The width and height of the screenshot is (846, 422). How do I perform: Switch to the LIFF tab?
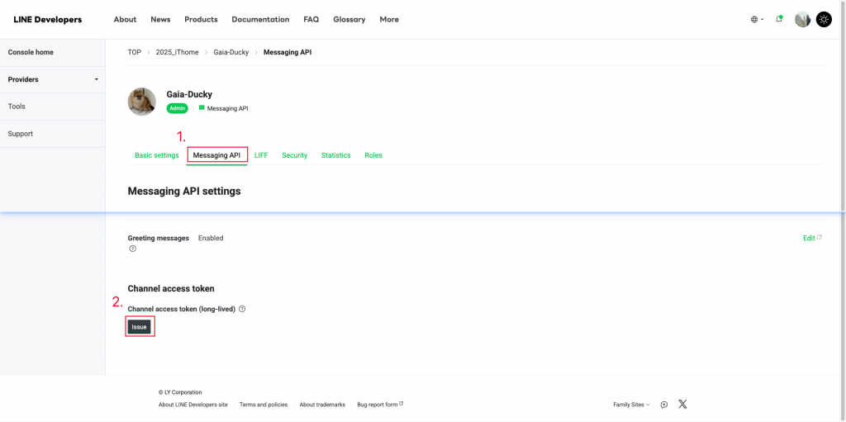261,155
